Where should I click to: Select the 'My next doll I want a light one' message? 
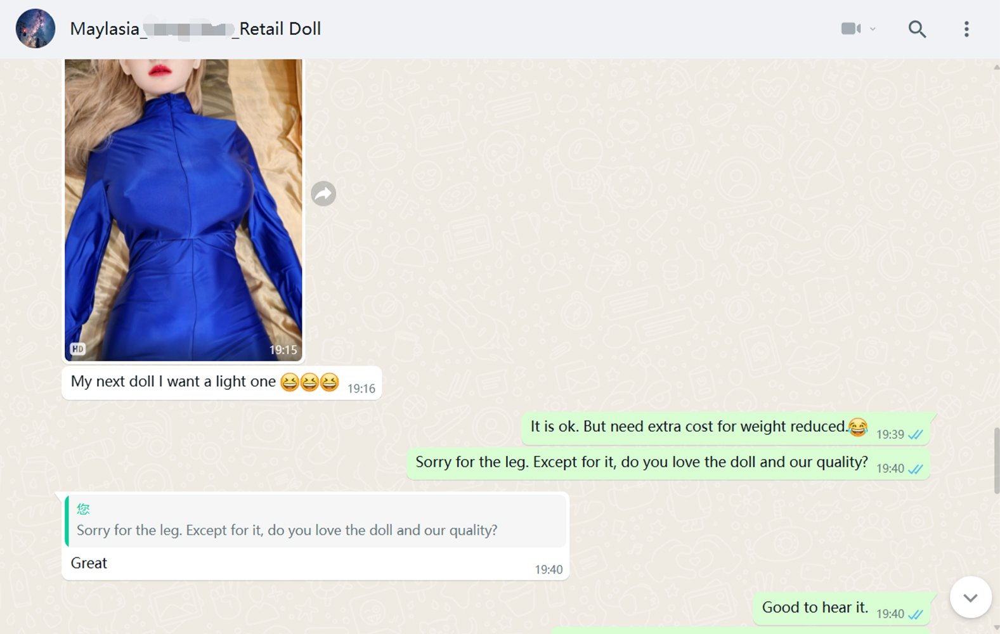tap(221, 383)
